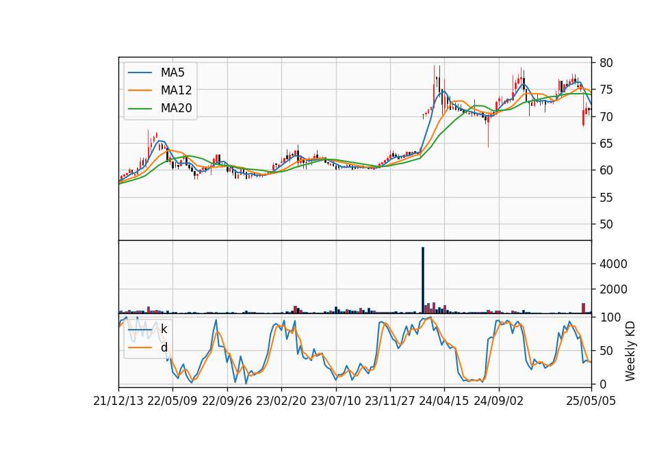Click the 60 price axis label
The image size is (657, 472).
coord(606,170)
